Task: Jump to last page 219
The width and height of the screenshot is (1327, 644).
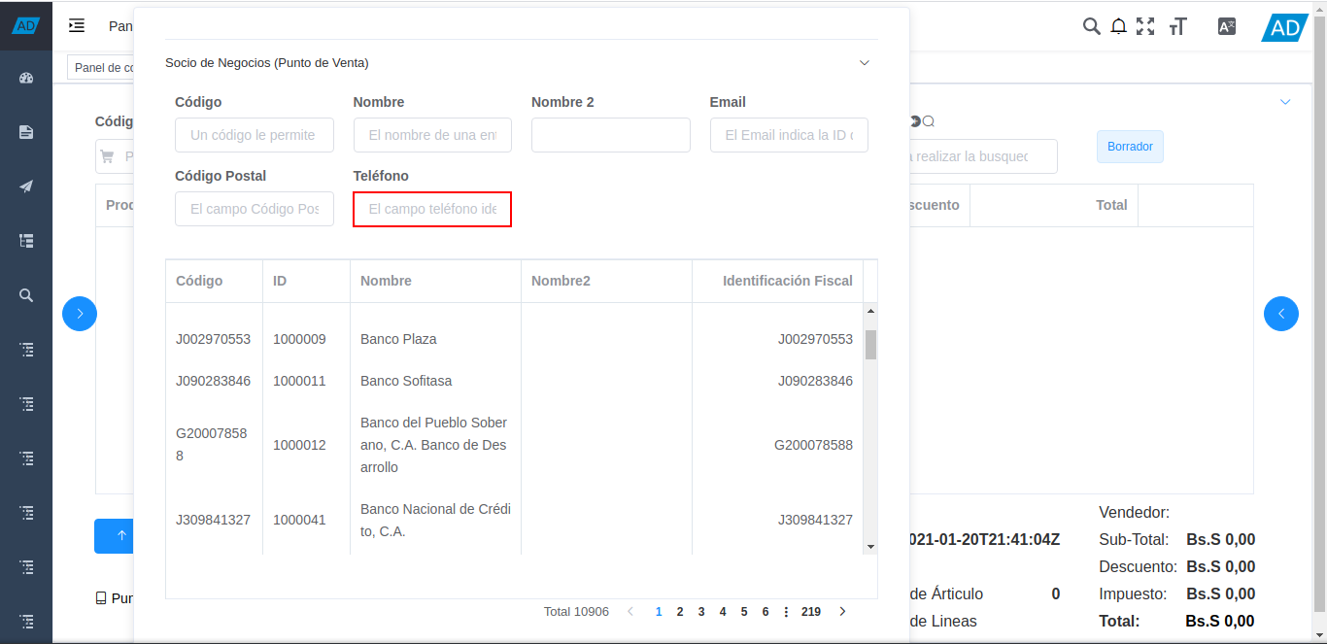Action: pos(811,612)
